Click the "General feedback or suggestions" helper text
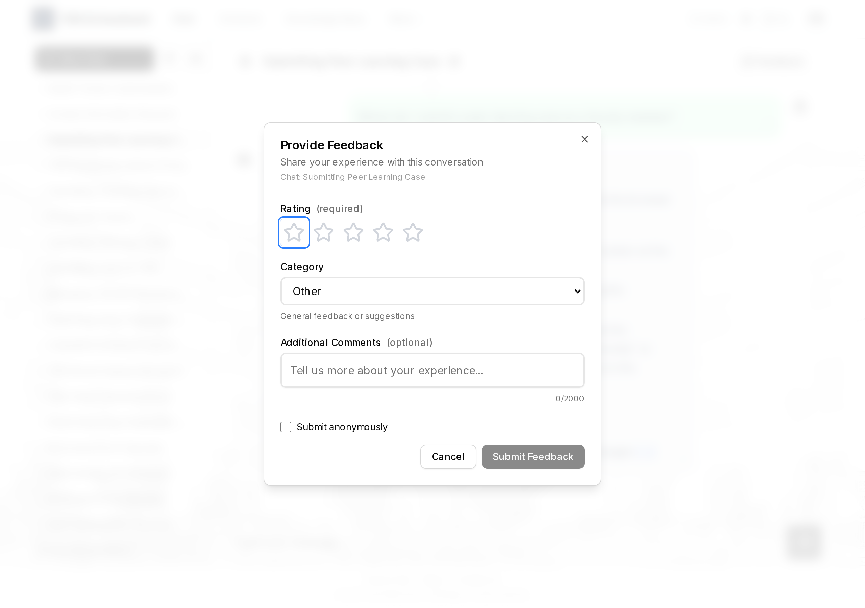The width and height of the screenshot is (865, 608). click(x=347, y=316)
